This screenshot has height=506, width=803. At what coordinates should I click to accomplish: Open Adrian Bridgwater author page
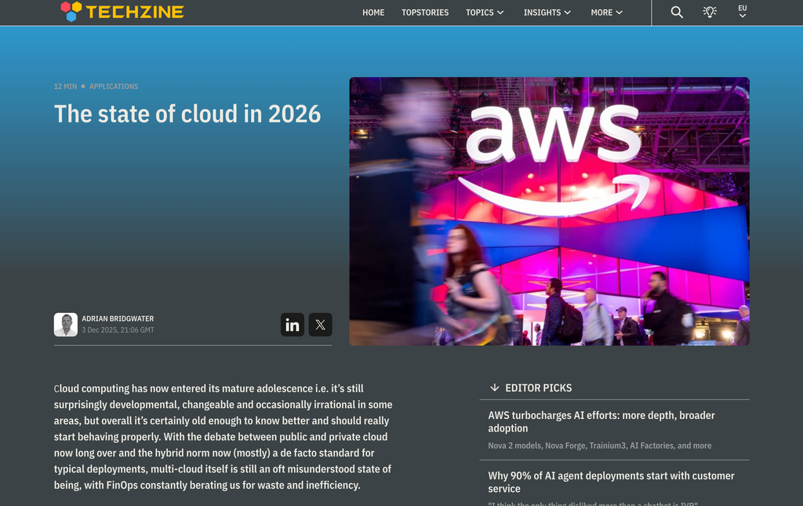pyautogui.click(x=118, y=319)
